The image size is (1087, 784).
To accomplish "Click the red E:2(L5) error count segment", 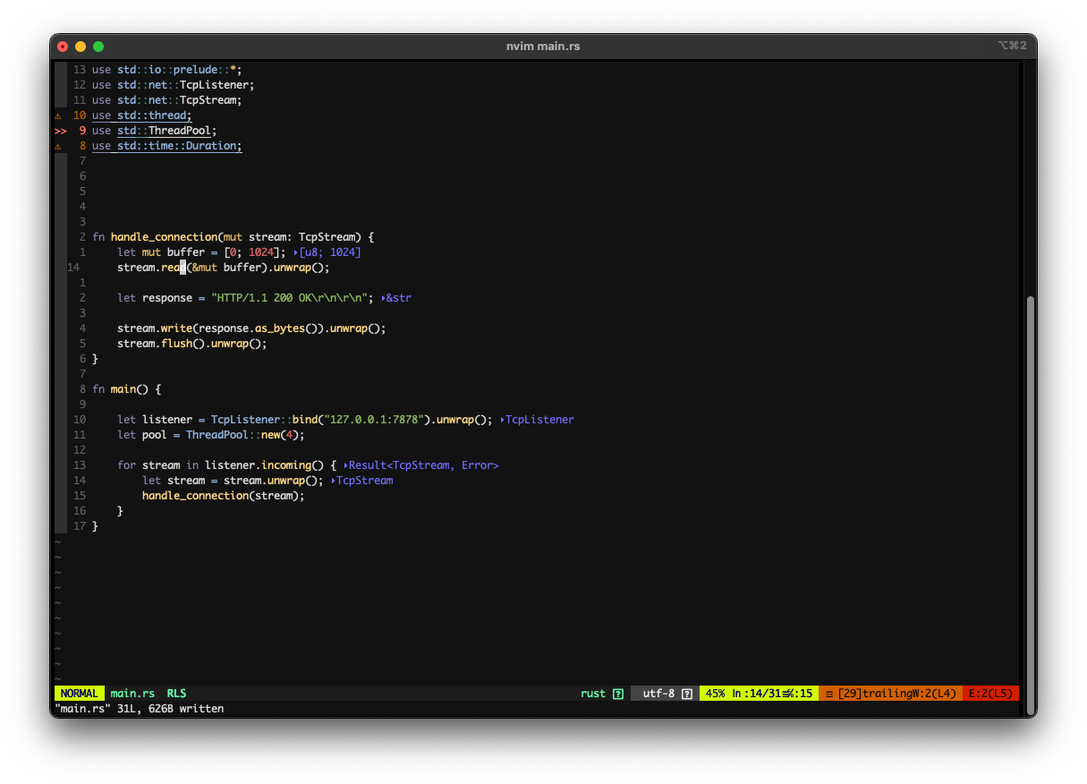I will [x=990, y=694].
